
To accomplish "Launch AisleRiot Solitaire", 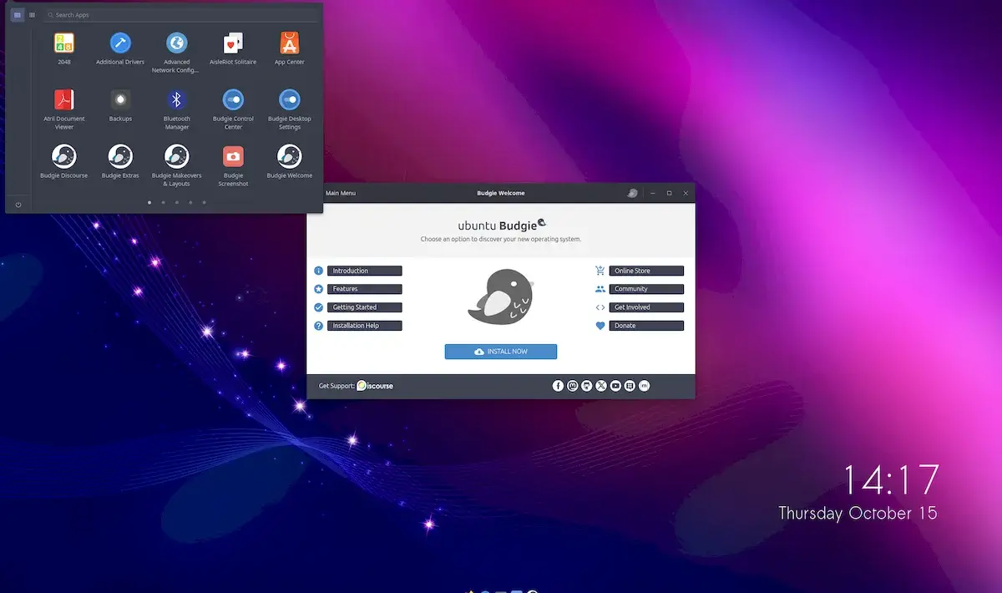I will (x=233, y=48).
